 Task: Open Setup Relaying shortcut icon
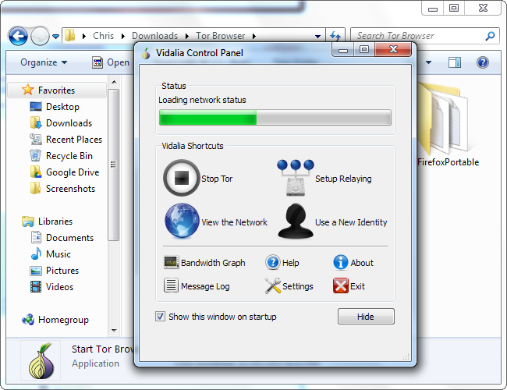(x=295, y=178)
